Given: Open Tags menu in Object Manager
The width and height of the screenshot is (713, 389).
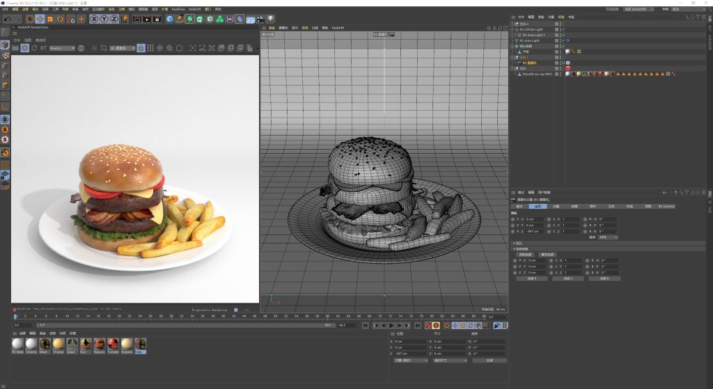Looking at the screenshot, I should 561,17.
